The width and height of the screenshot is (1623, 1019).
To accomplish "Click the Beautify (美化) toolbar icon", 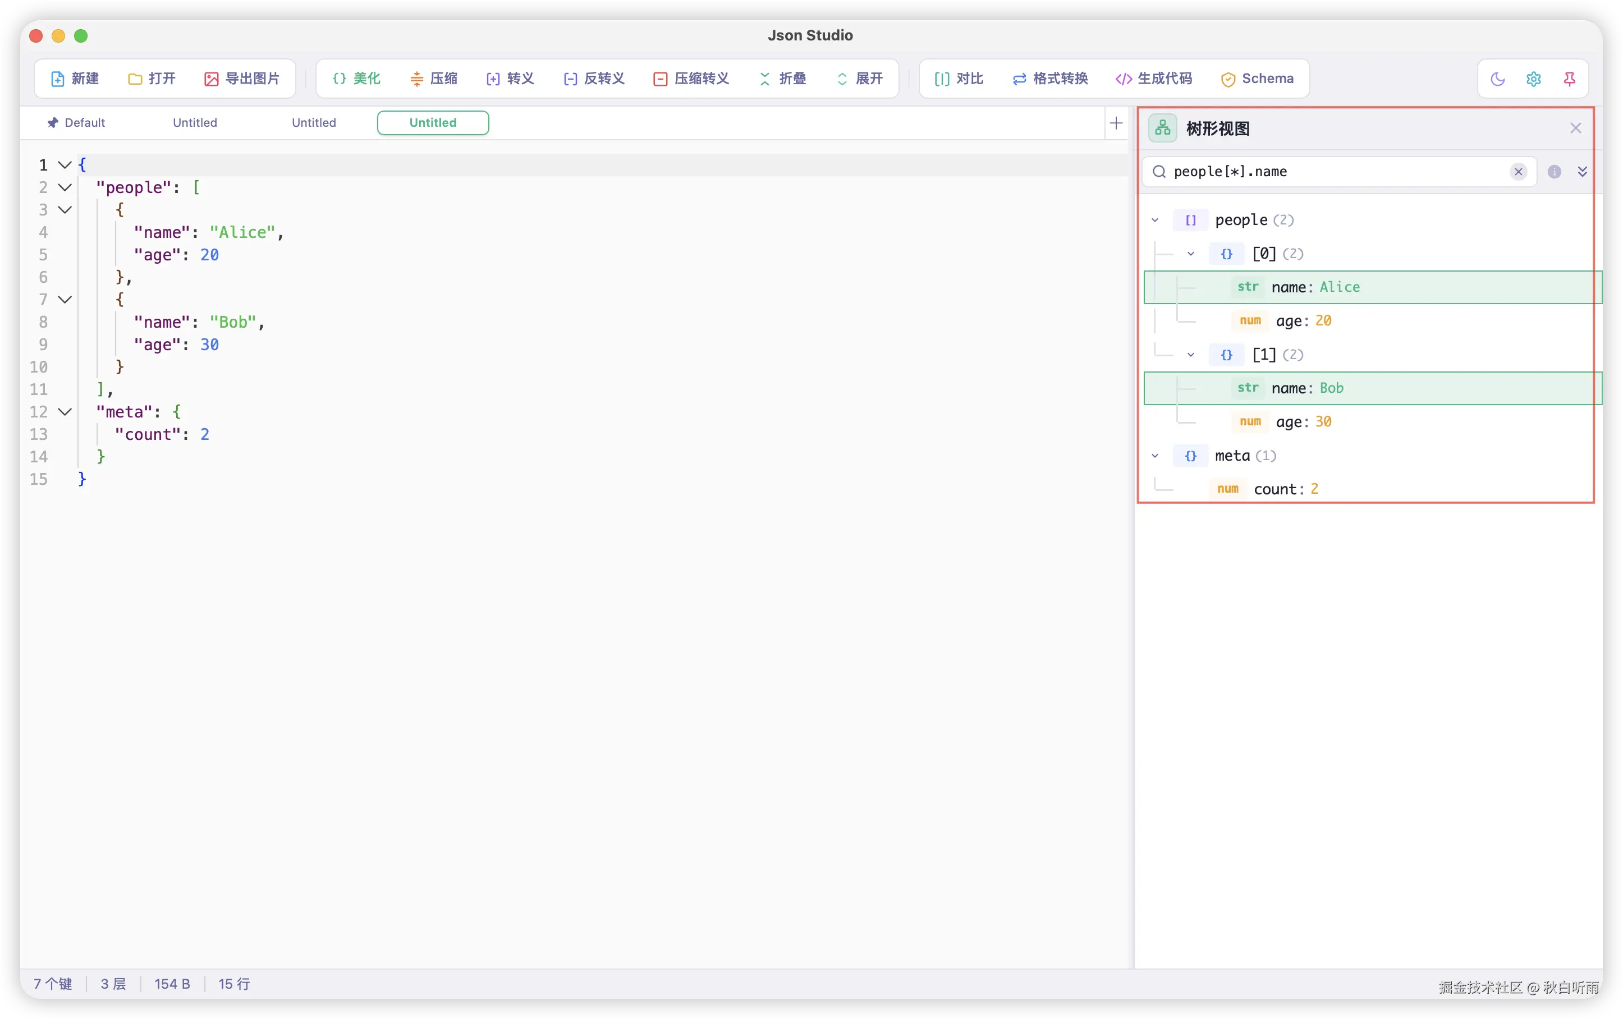I will pyautogui.click(x=340, y=79).
